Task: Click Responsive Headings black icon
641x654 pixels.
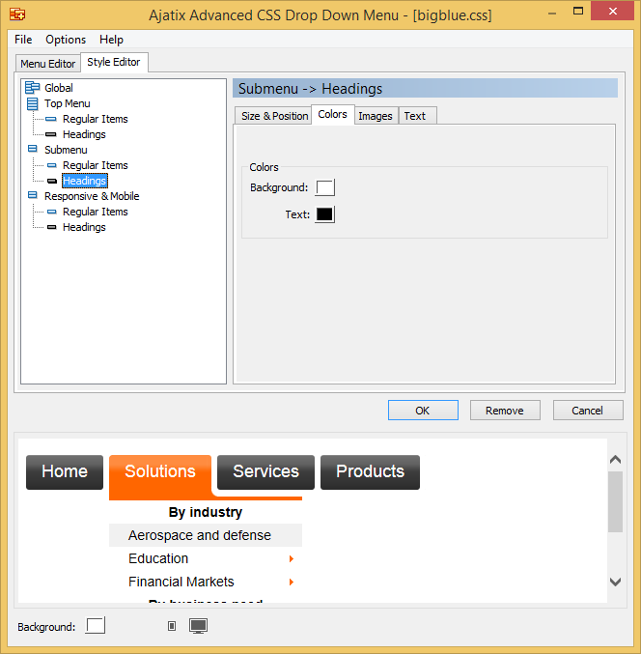Action: click(x=52, y=227)
